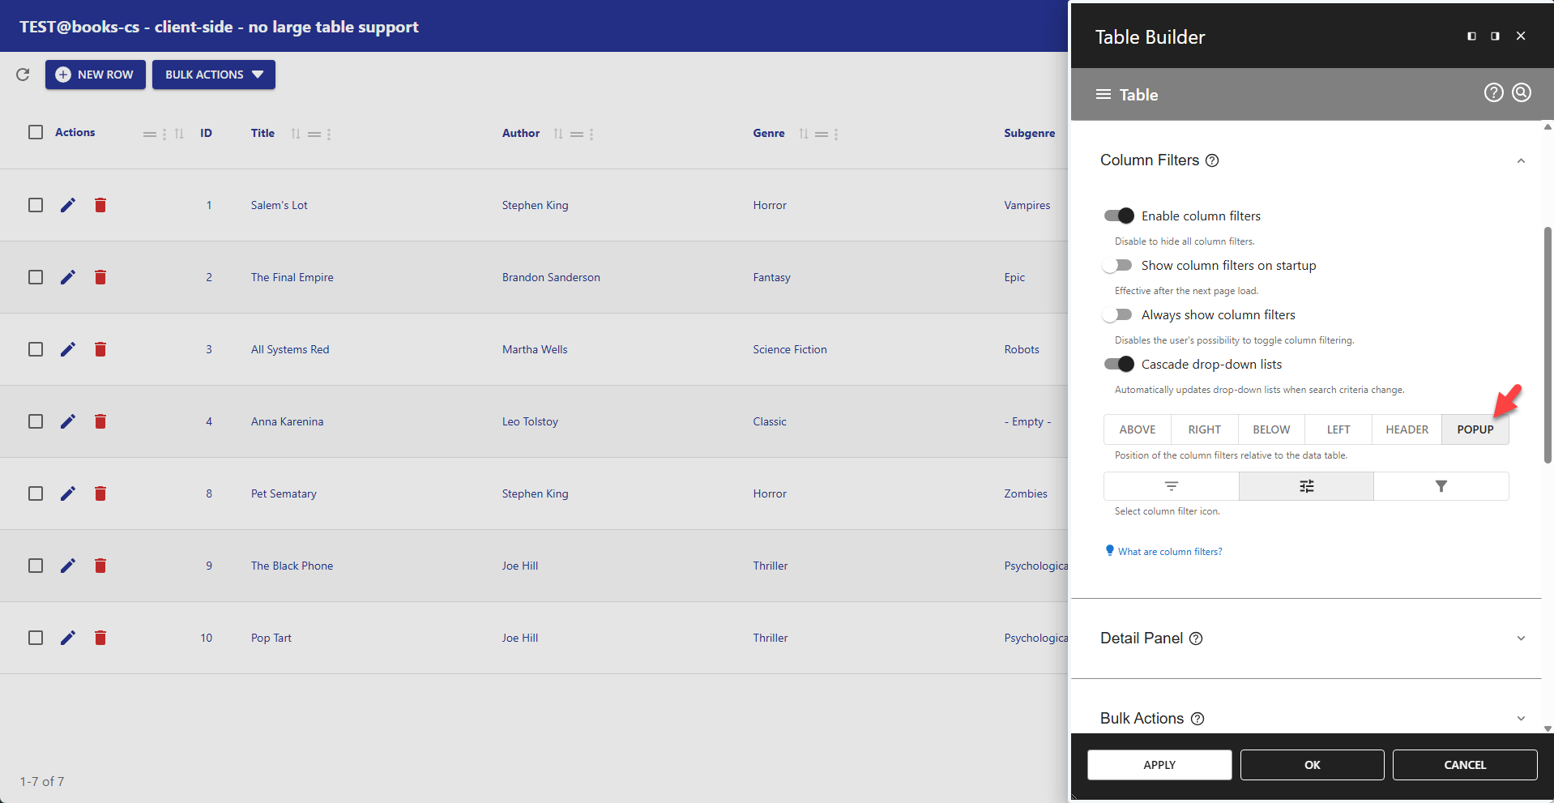This screenshot has height=803, width=1554.
Task: Click the CANCEL button
Action: [1465, 765]
